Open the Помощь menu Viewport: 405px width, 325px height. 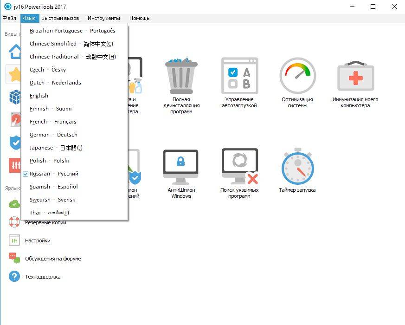point(140,18)
